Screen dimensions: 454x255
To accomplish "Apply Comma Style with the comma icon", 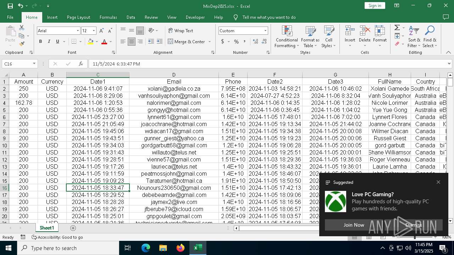I will [x=245, y=41].
